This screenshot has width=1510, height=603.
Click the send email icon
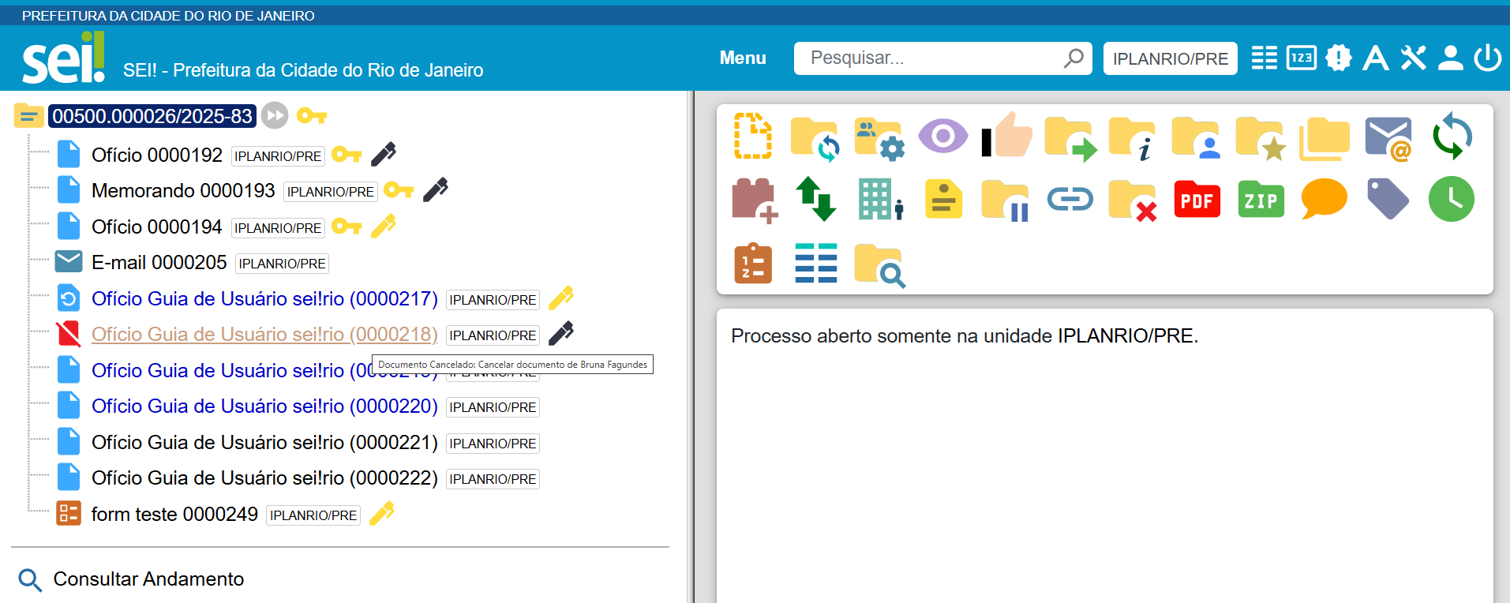coord(1388,137)
